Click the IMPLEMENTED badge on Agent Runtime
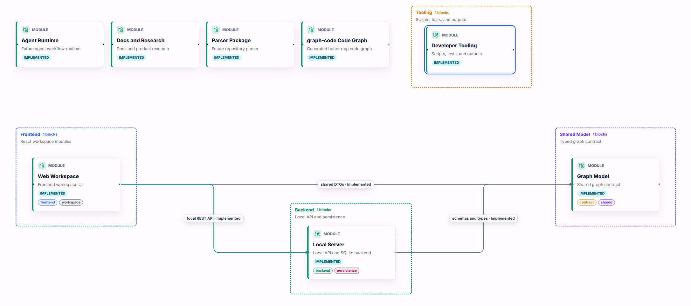The height and width of the screenshot is (306, 691). pos(36,57)
